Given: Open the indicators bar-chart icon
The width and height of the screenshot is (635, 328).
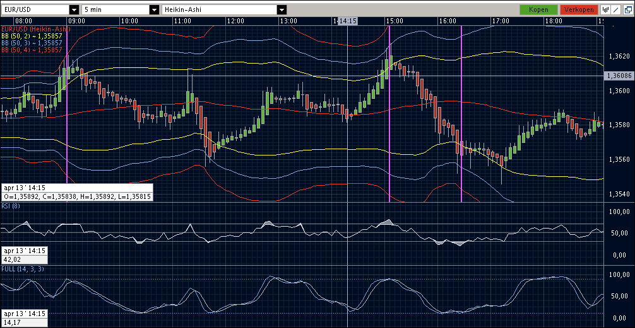Looking at the screenshot, I should click(x=605, y=9).
